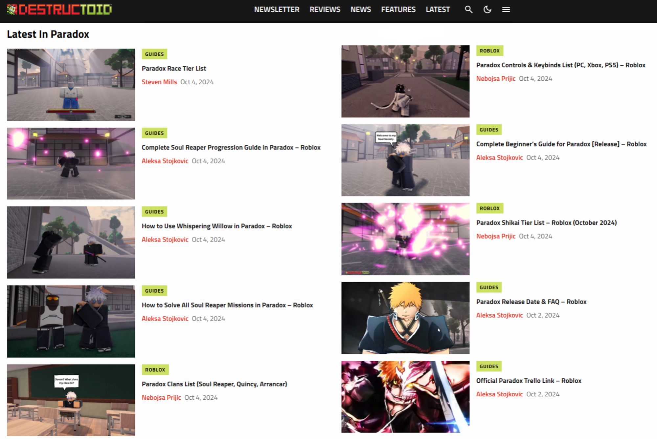Open the search icon

[x=468, y=9]
